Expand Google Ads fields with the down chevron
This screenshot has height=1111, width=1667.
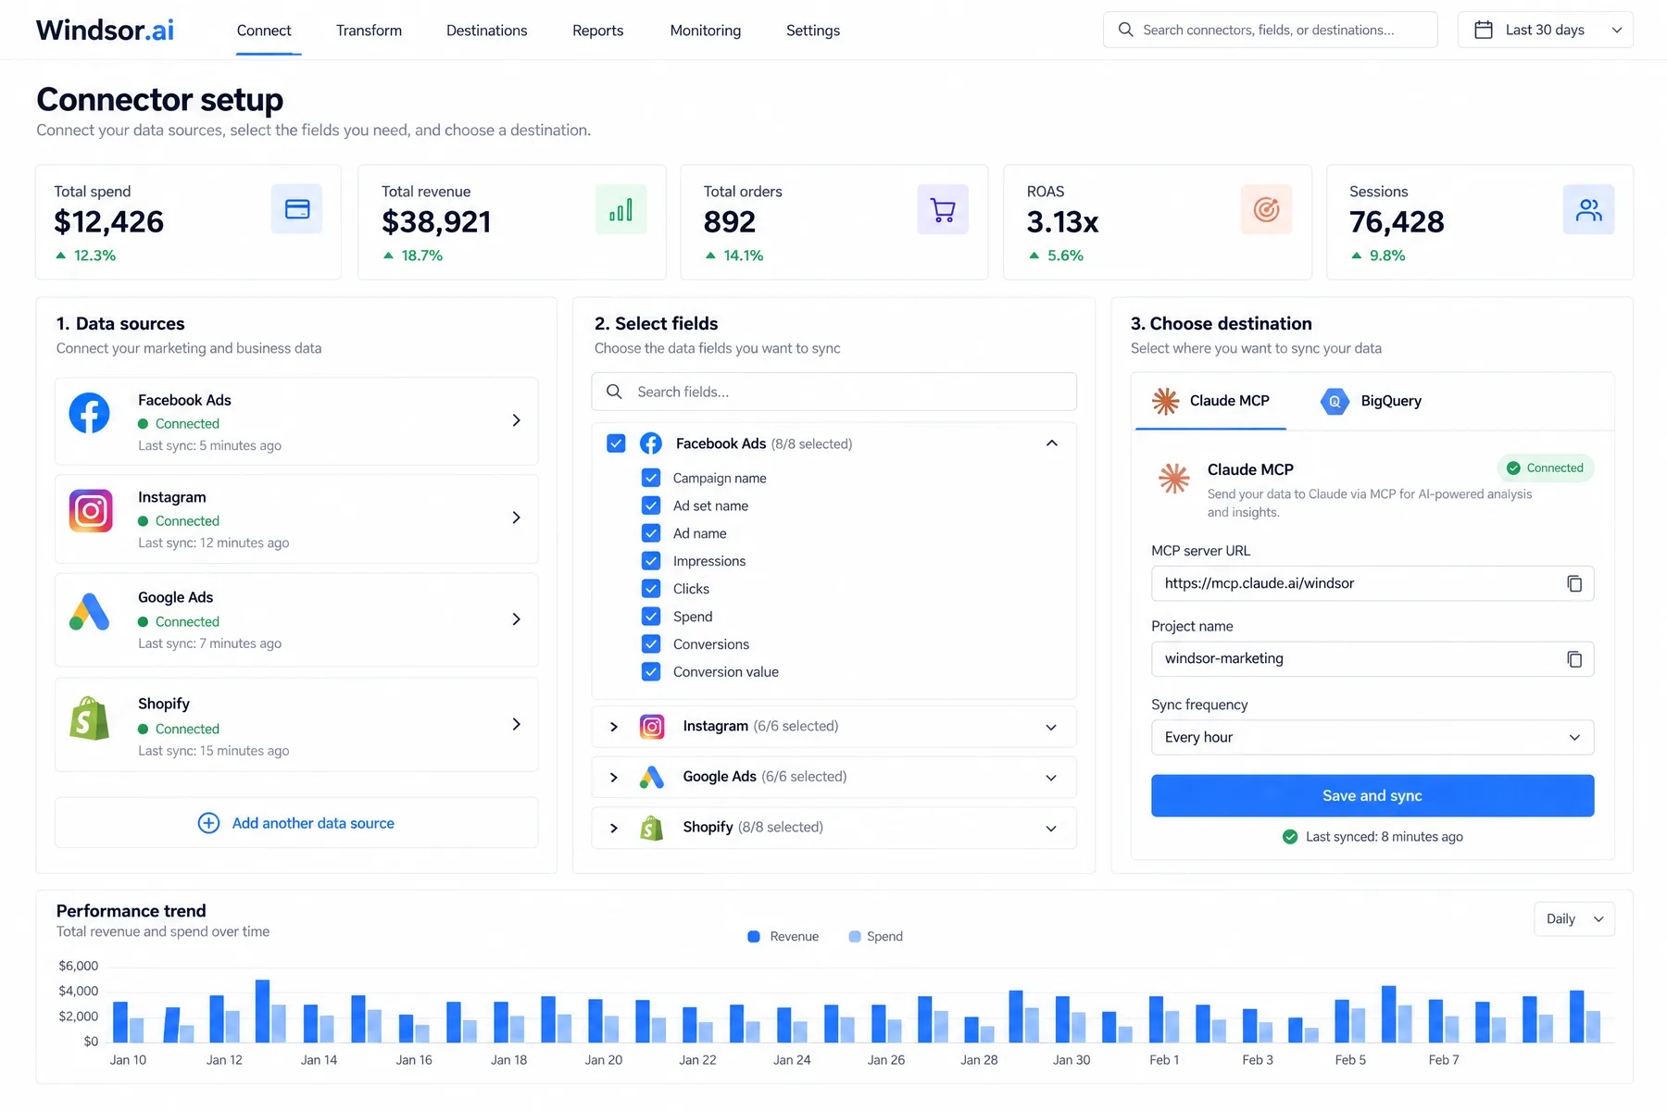click(x=1051, y=778)
